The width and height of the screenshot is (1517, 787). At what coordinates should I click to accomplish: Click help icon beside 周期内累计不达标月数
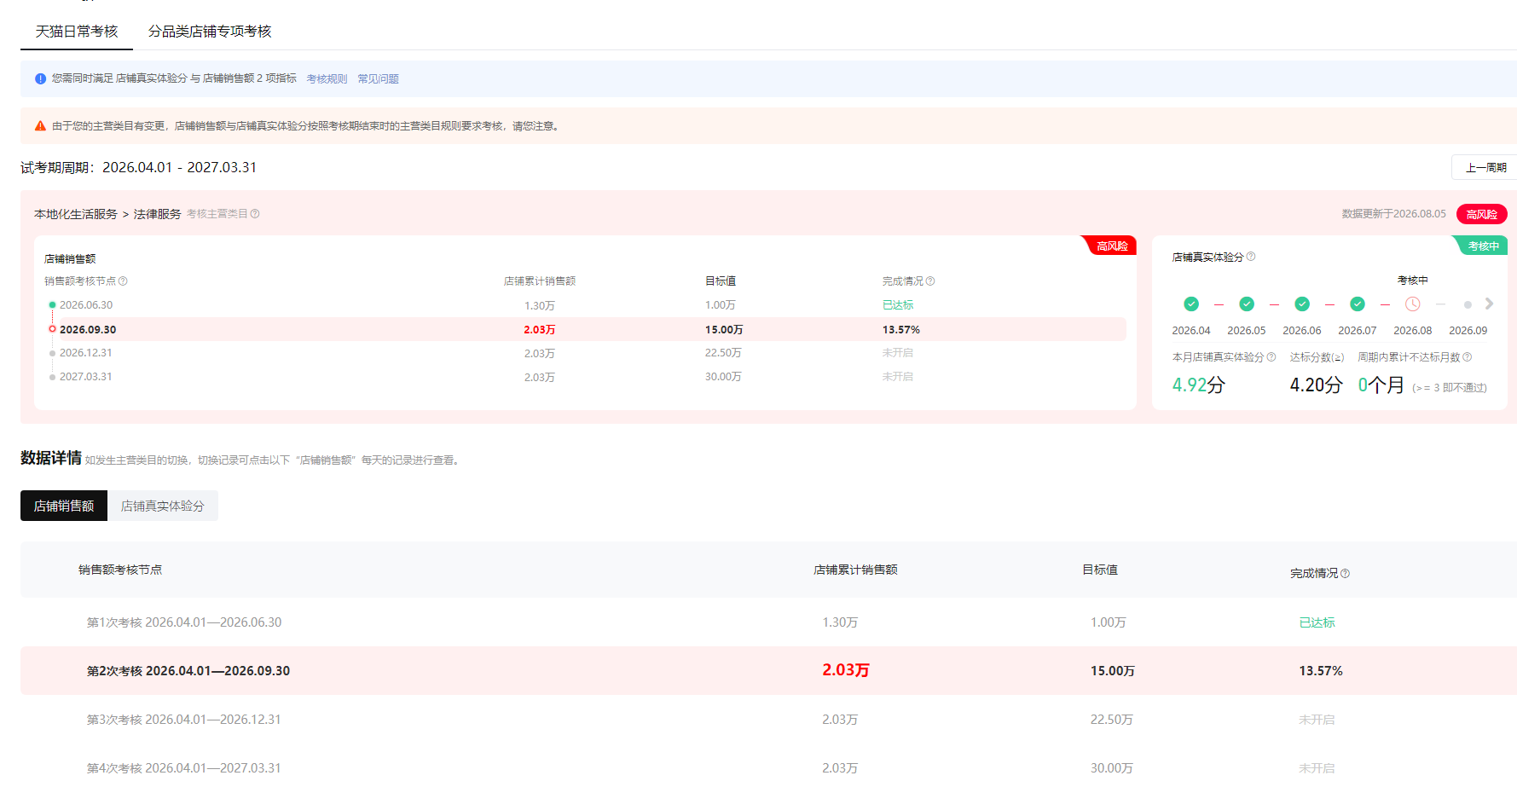tap(1468, 357)
